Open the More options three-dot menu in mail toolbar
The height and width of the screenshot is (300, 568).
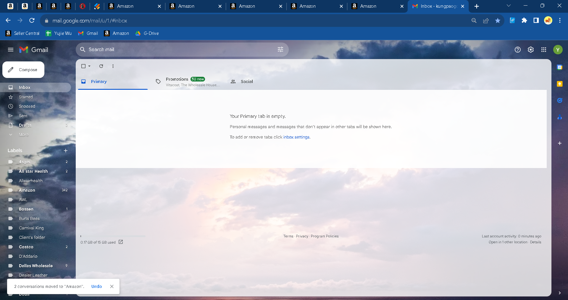pos(113,66)
